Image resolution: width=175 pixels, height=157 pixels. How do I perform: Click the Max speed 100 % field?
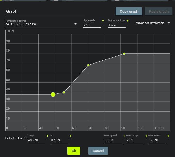(113, 140)
